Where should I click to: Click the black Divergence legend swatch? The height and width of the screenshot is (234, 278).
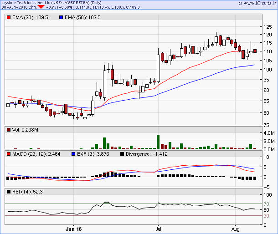point(122,154)
